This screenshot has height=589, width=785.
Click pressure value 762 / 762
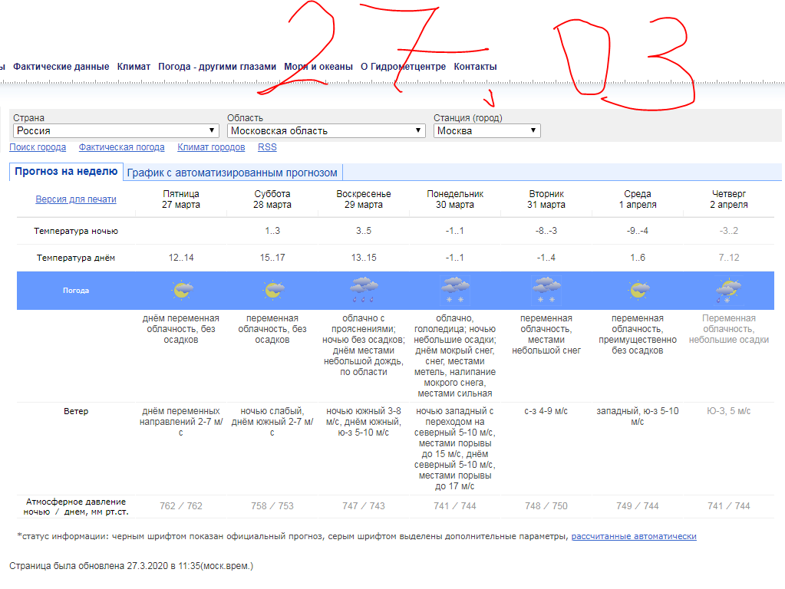pyautogui.click(x=181, y=506)
